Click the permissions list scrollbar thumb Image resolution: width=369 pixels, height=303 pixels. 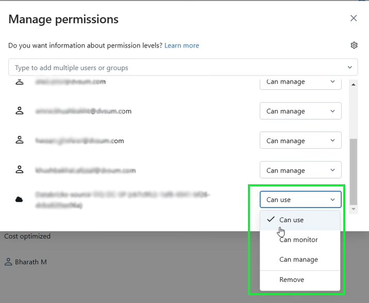click(354, 172)
